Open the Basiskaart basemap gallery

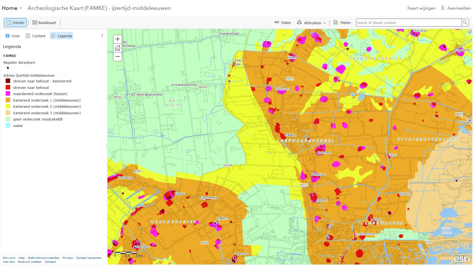(x=44, y=23)
